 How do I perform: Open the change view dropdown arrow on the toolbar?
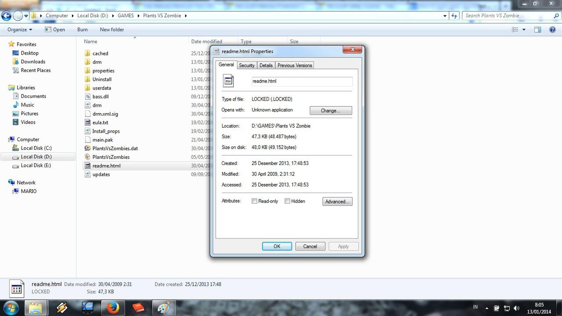tap(523, 29)
